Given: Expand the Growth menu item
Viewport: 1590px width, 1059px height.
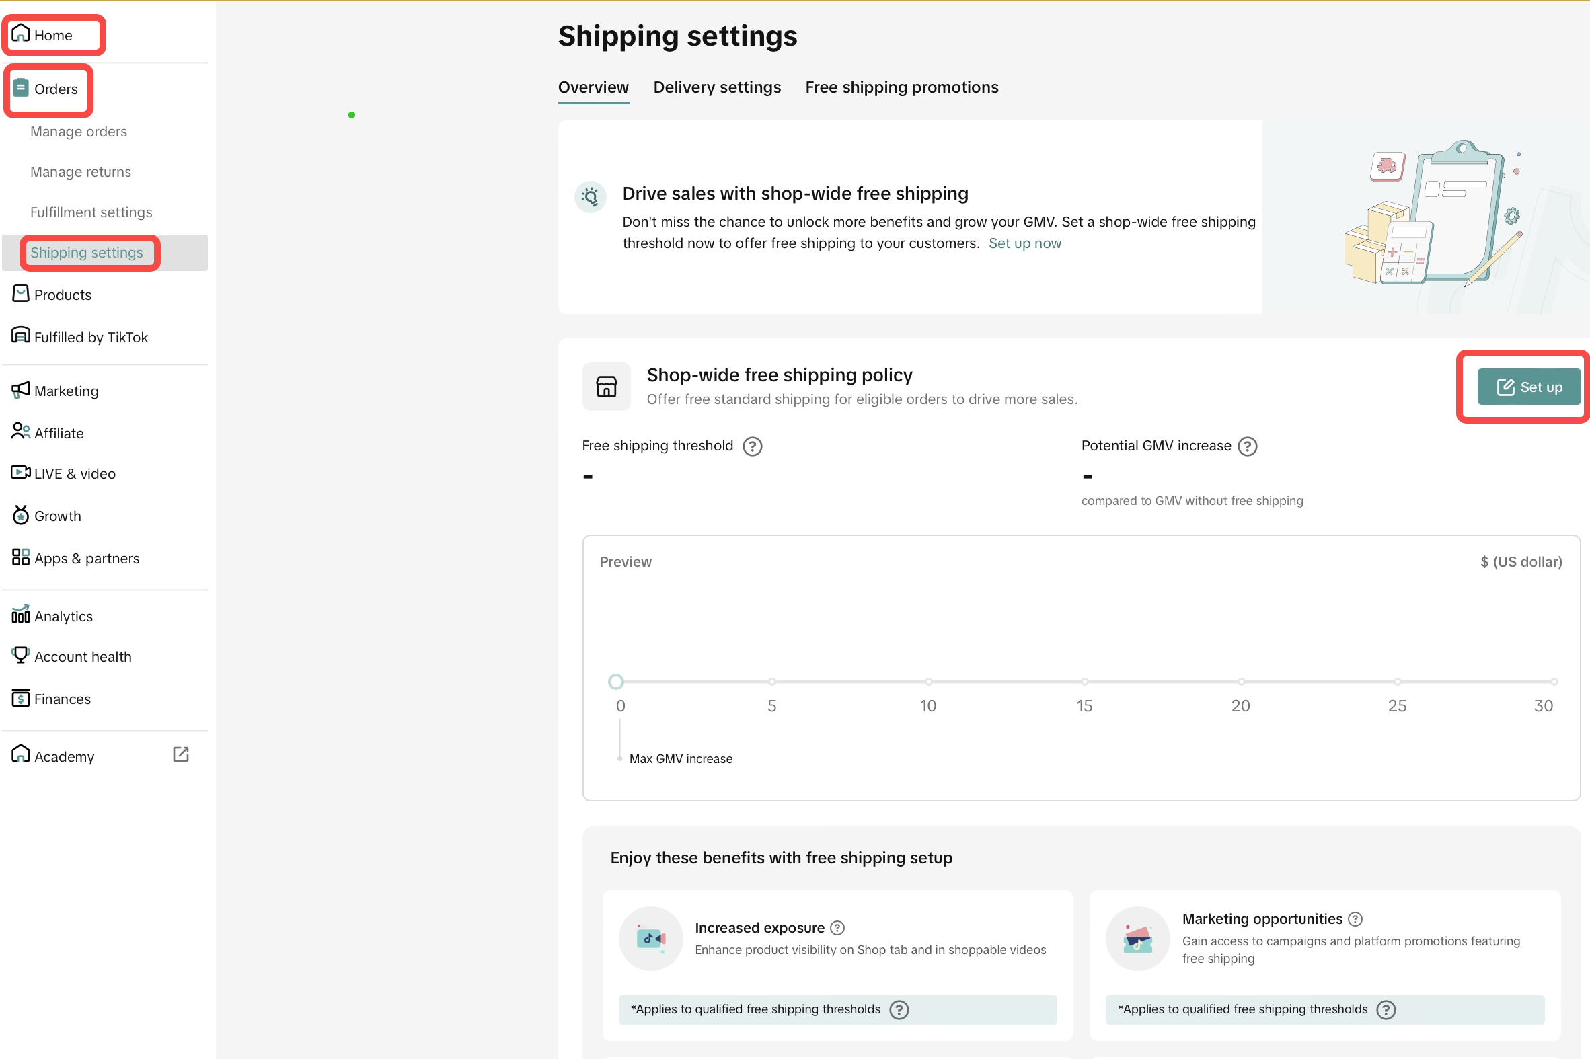Looking at the screenshot, I should (x=57, y=516).
